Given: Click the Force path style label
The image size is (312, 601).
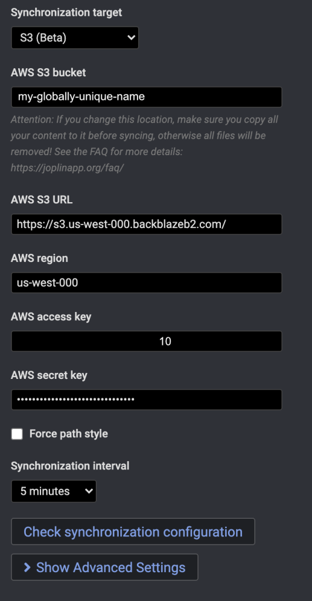Looking at the screenshot, I should (69, 434).
